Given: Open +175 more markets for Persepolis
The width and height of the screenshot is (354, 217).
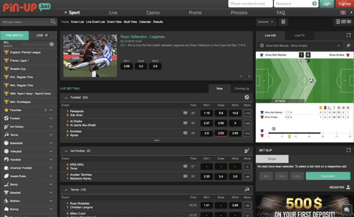Looking at the screenshot, I should tap(247, 113).
